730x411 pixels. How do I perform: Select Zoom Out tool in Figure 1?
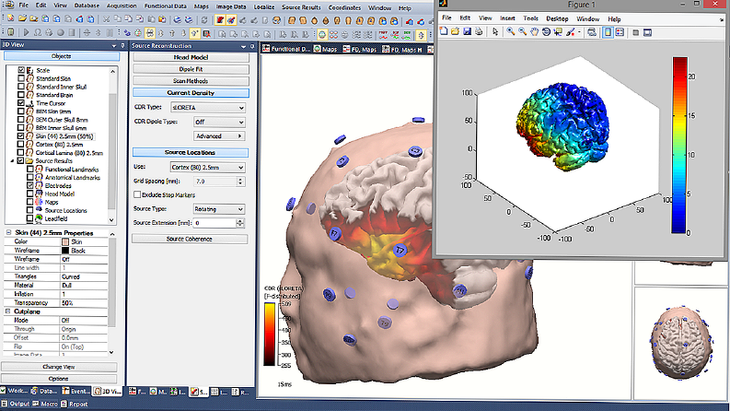(x=522, y=31)
